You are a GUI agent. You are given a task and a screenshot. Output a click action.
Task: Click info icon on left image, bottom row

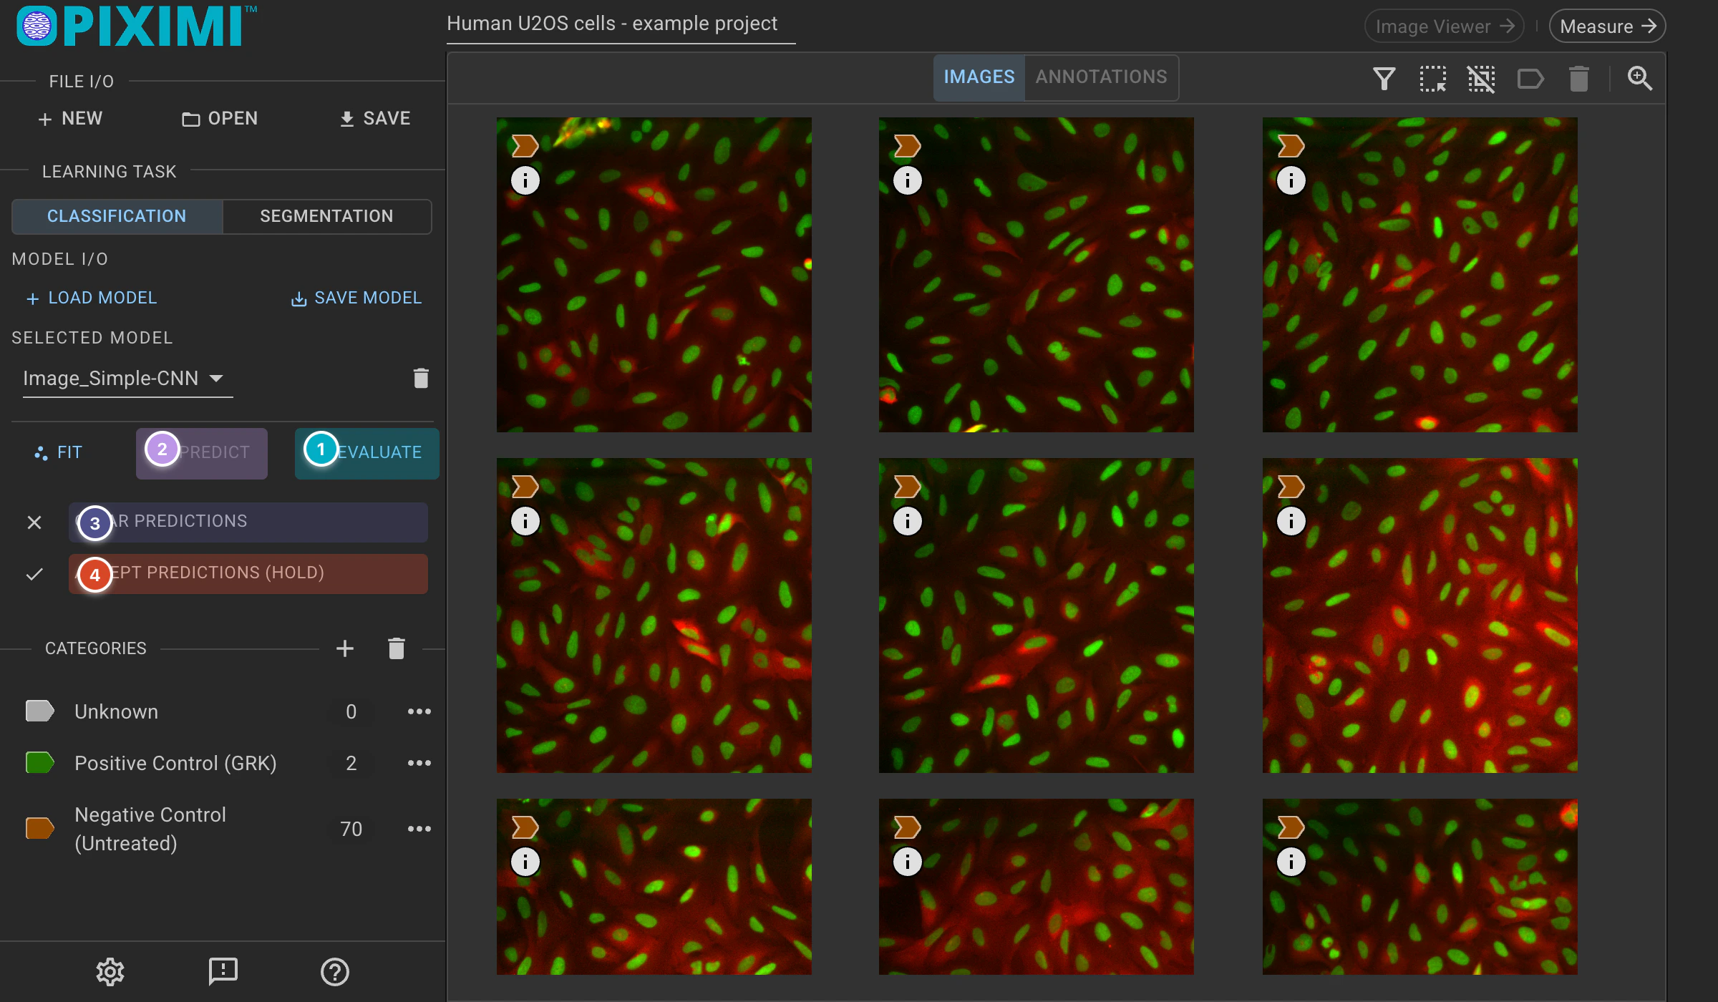525,862
